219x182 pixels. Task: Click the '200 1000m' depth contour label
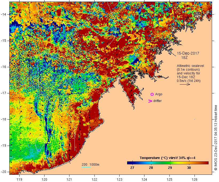pos(91,165)
